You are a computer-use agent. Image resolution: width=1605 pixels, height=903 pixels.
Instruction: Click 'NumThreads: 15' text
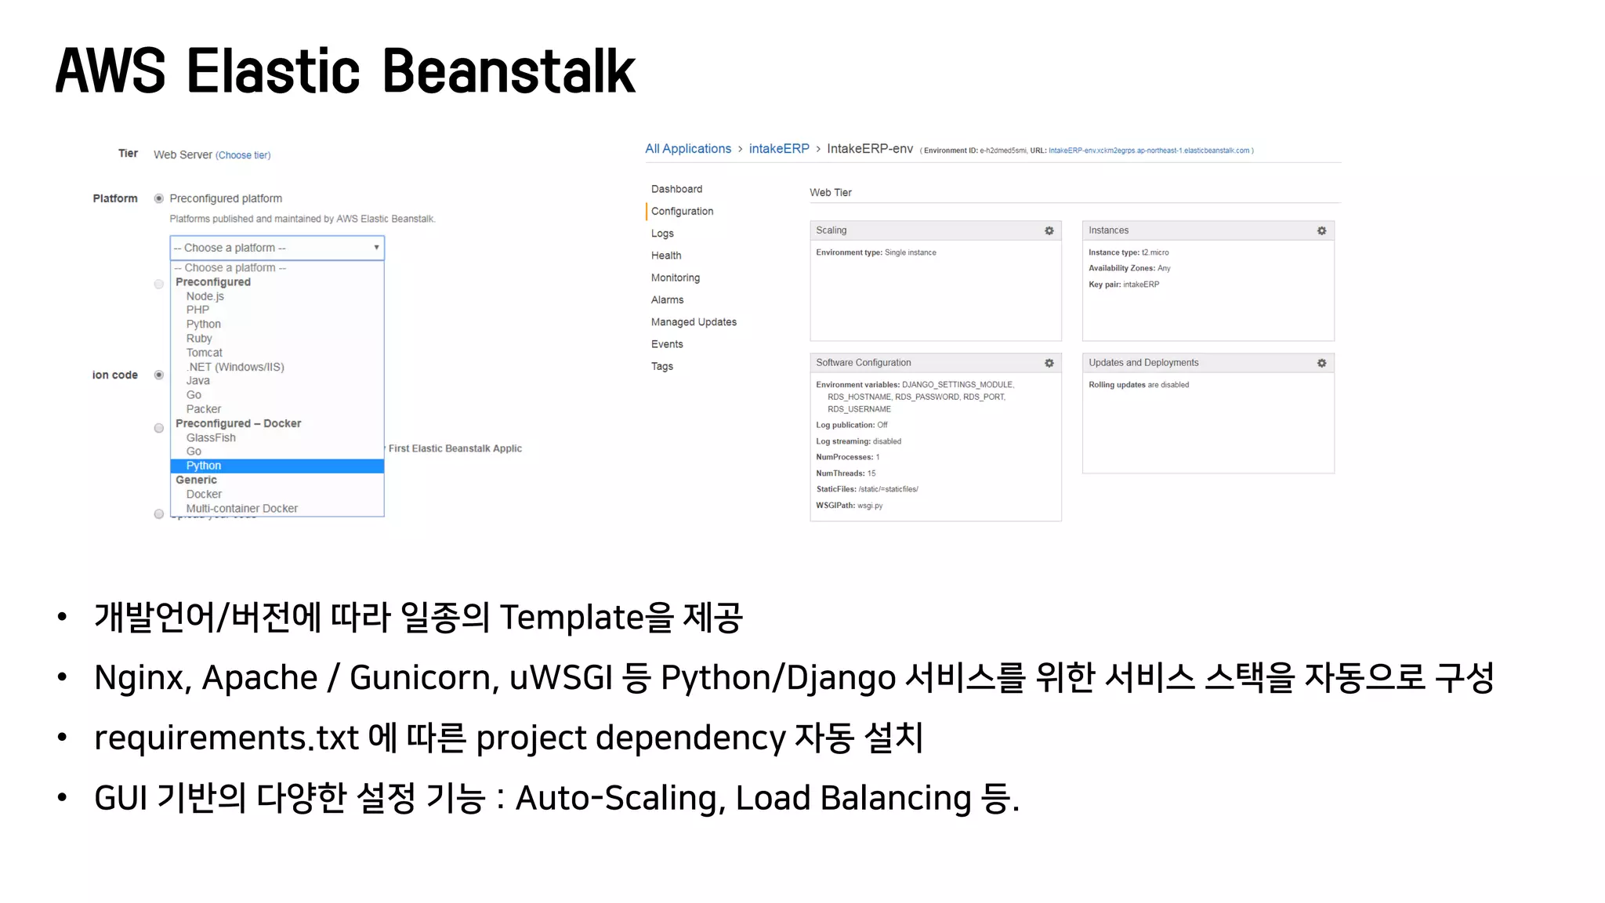[846, 473]
